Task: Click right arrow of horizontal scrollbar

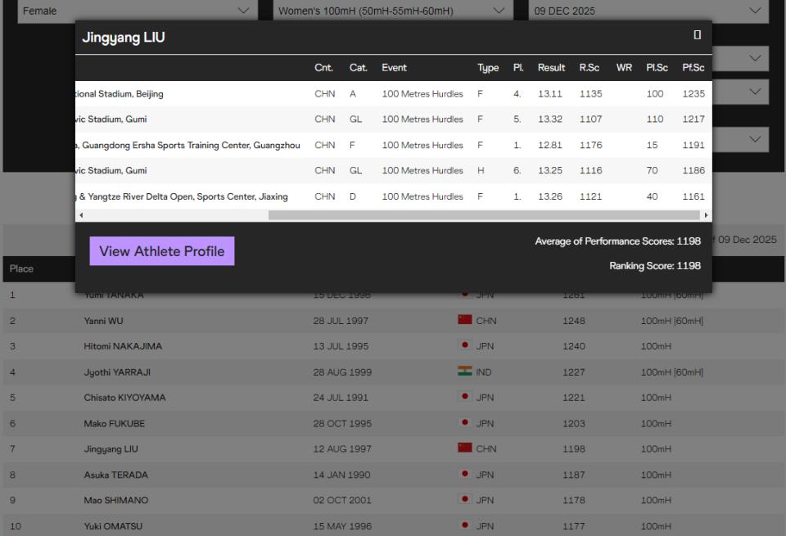Action: tap(706, 215)
